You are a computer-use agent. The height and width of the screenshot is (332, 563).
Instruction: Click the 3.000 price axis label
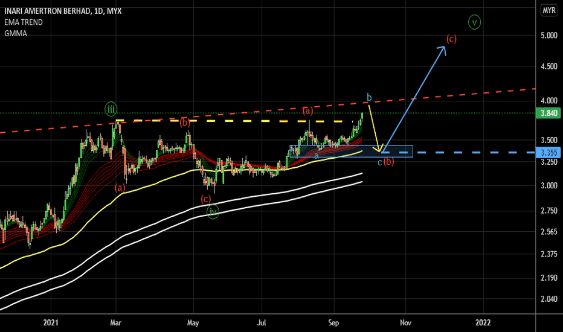(549, 185)
